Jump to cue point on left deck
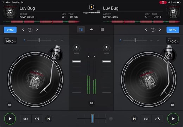 click(x=37, y=119)
